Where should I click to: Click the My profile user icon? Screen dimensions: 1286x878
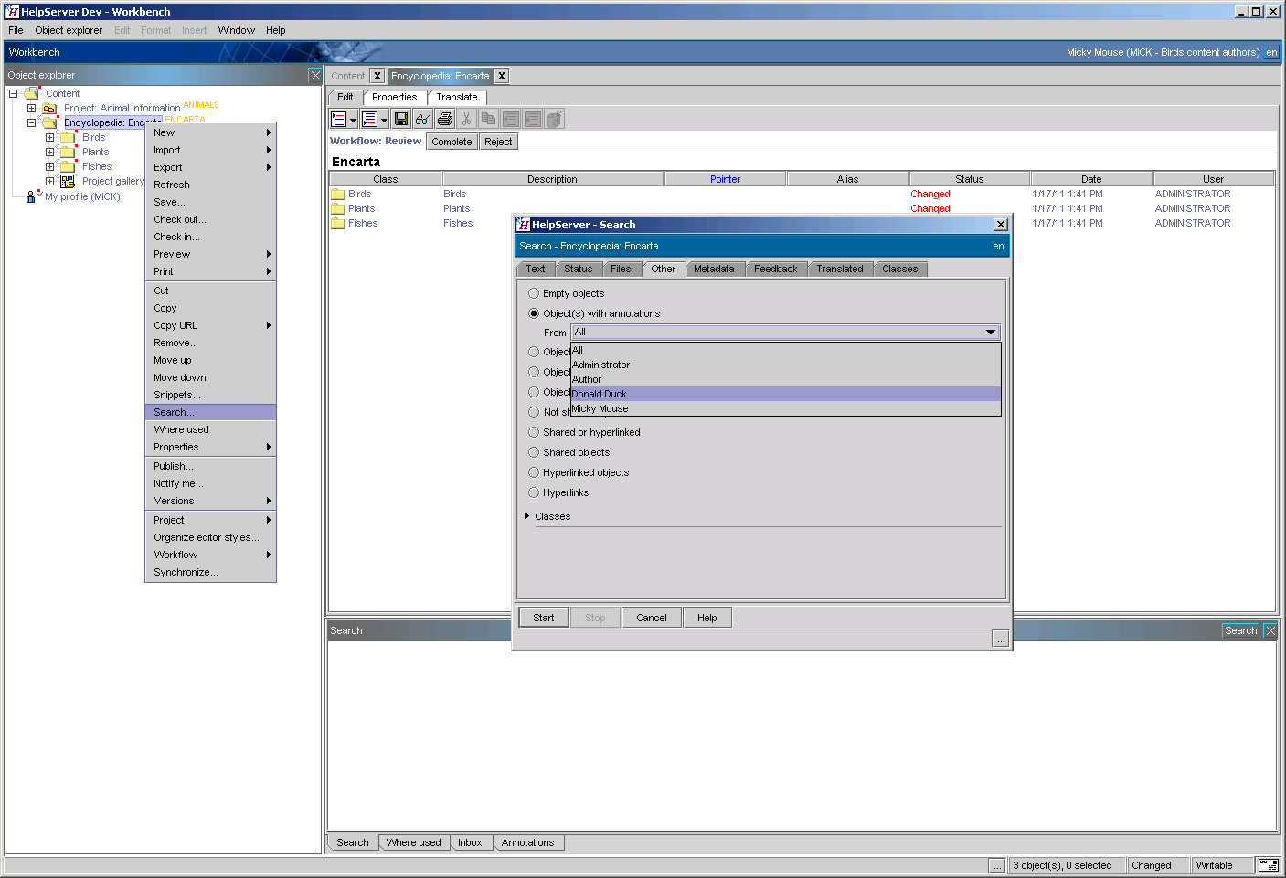point(32,196)
